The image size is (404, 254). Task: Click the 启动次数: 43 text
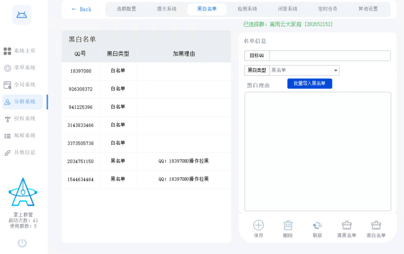point(23,221)
